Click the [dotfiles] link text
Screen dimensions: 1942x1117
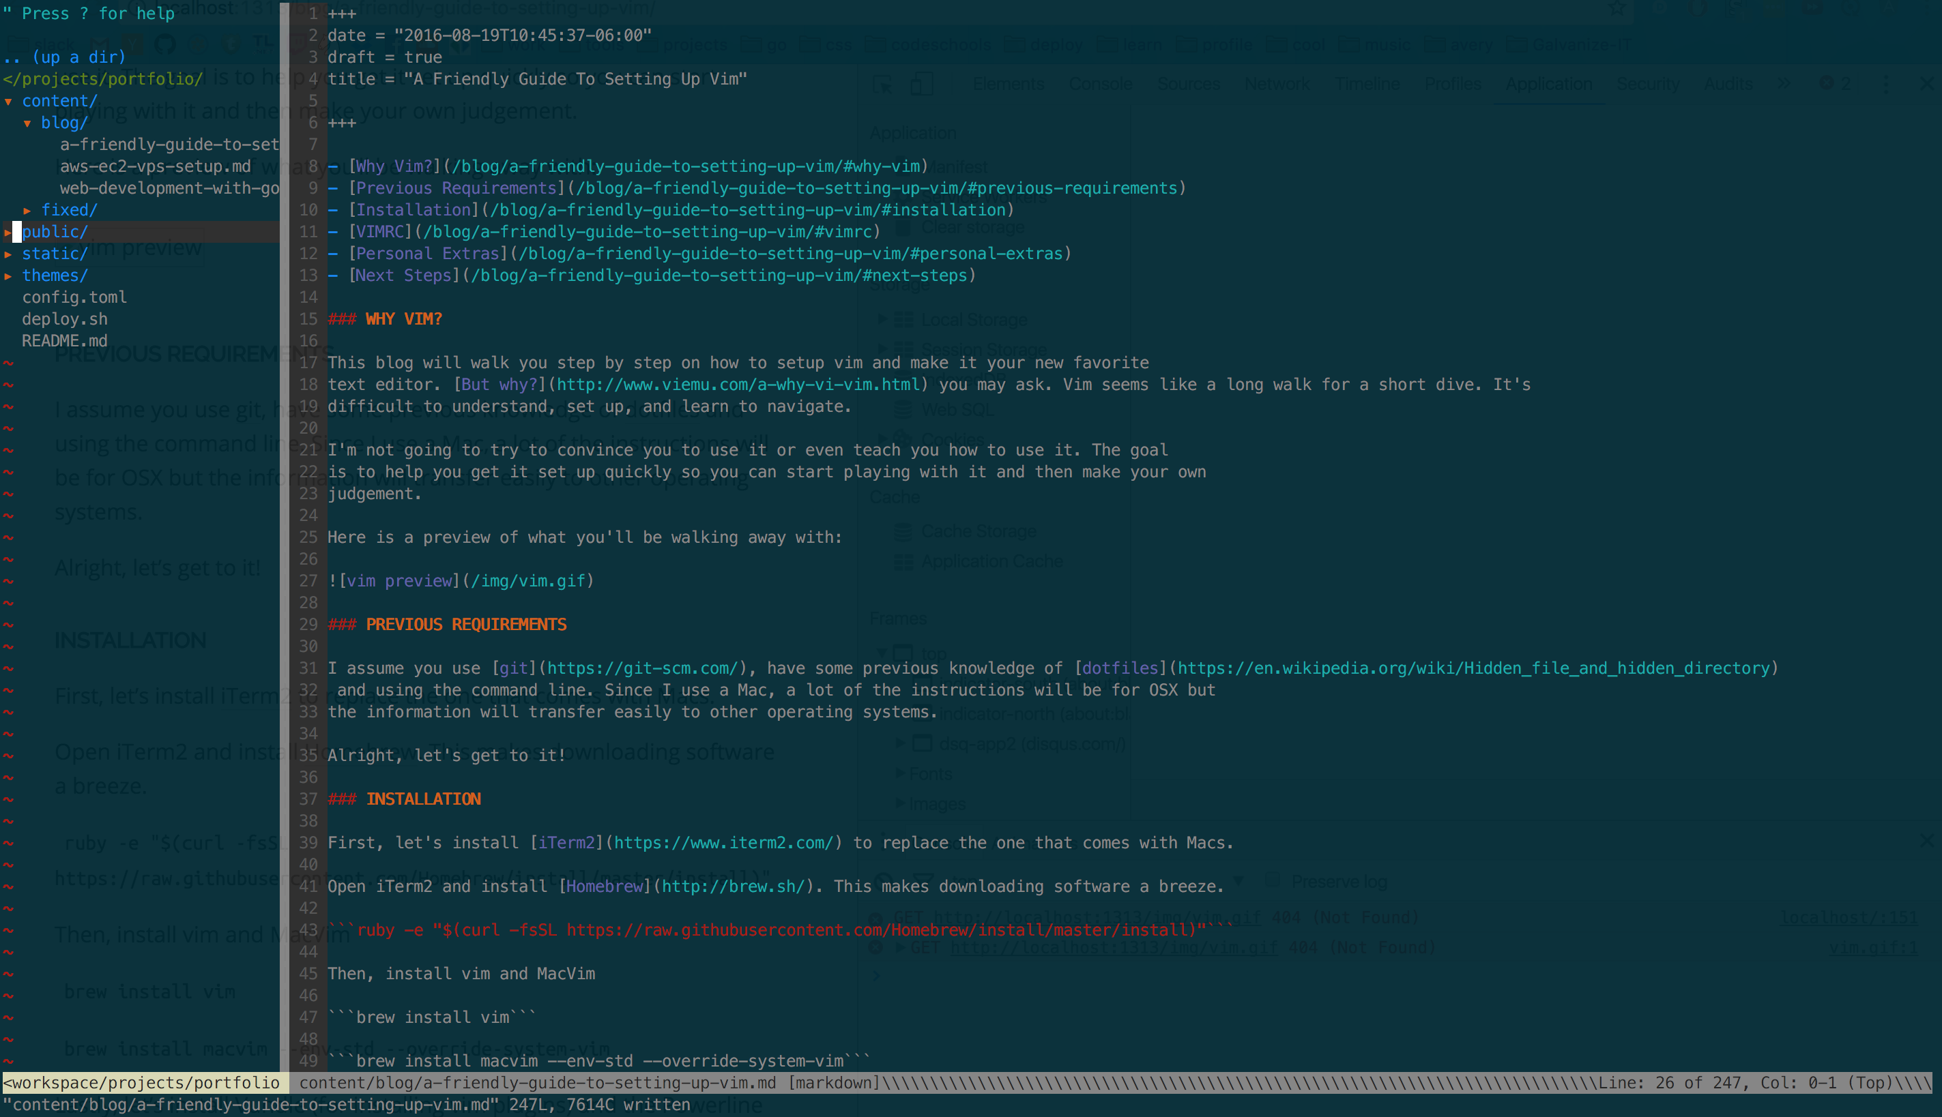point(1120,668)
